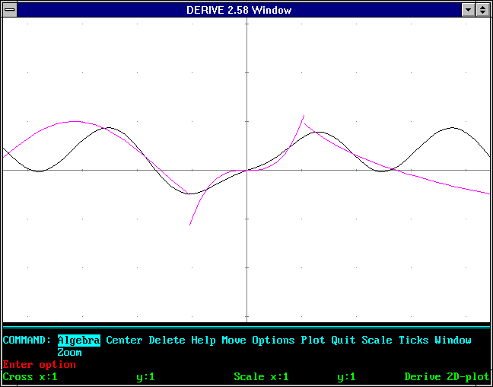Select the Scale command

tap(377, 341)
